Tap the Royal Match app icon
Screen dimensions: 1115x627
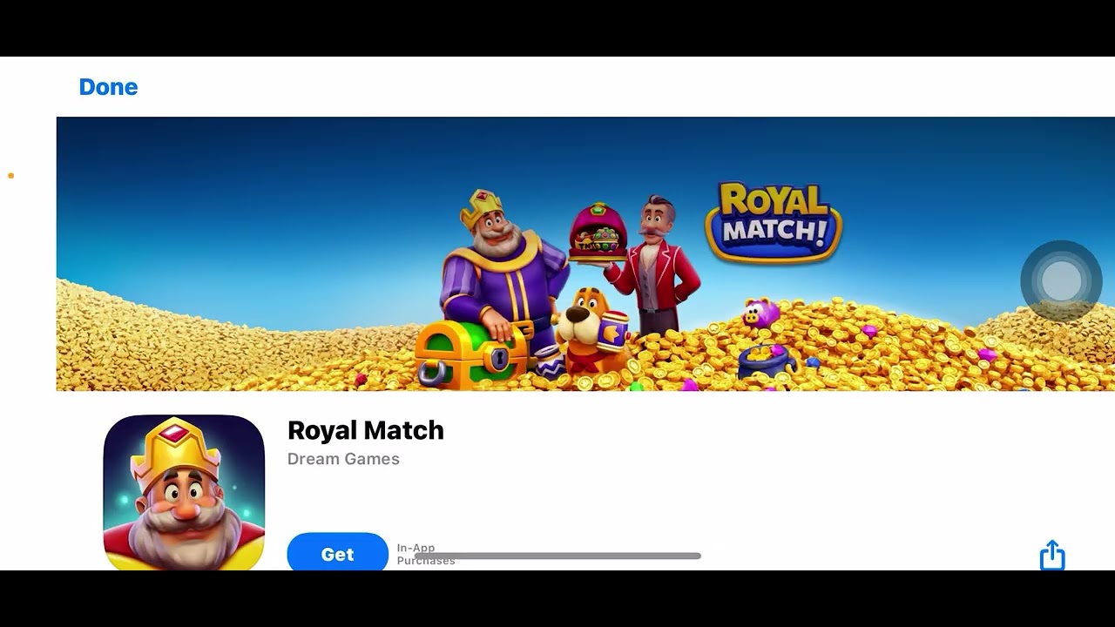tap(184, 493)
